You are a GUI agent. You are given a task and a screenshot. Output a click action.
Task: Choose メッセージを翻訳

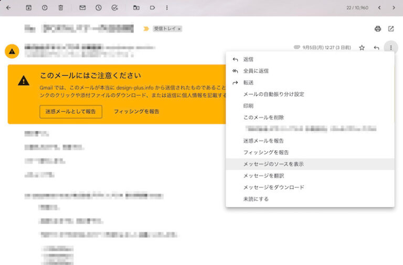pos(310,176)
